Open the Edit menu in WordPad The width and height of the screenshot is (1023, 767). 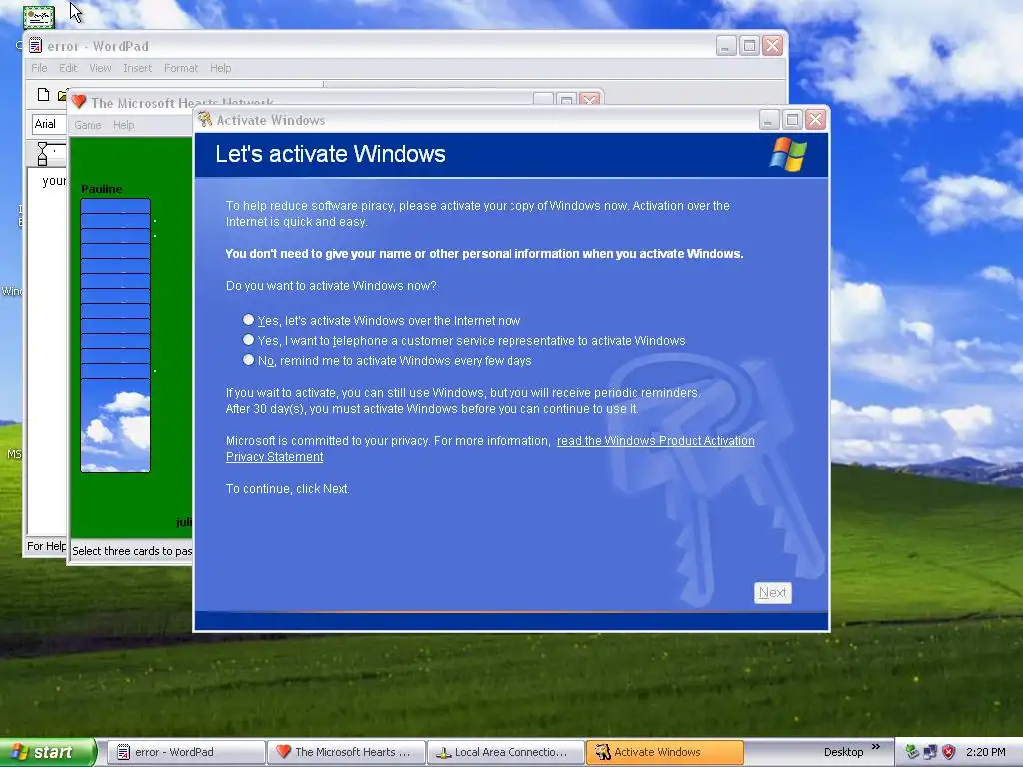[x=68, y=68]
